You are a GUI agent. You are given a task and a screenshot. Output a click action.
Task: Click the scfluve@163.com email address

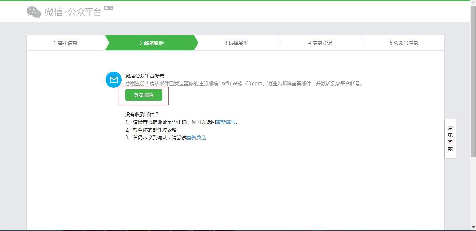[x=242, y=83]
